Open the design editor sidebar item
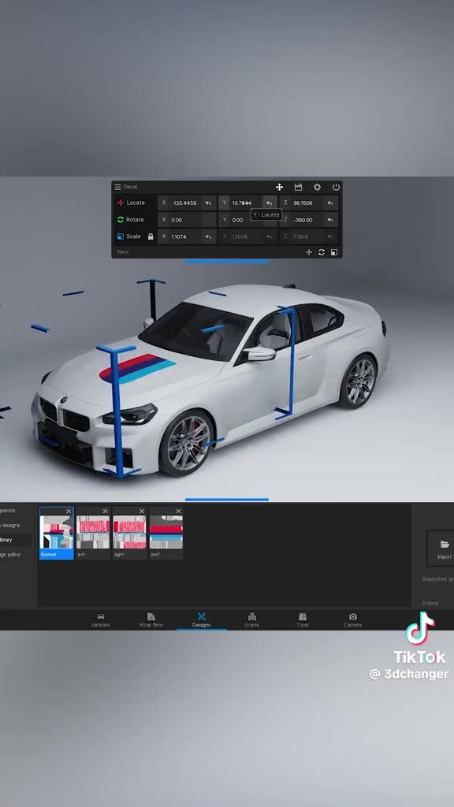This screenshot has width=454, height=807. pyautogui.click(x=16, y=555)
